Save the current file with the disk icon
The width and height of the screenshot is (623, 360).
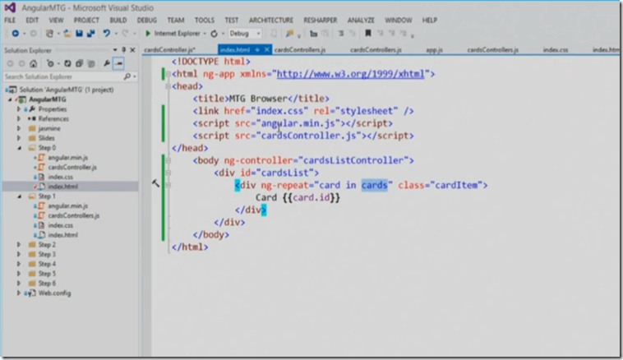pyautogui.click(x=79, y=34)
